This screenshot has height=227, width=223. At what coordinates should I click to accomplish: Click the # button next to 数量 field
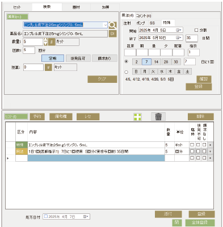click(52, 42)
